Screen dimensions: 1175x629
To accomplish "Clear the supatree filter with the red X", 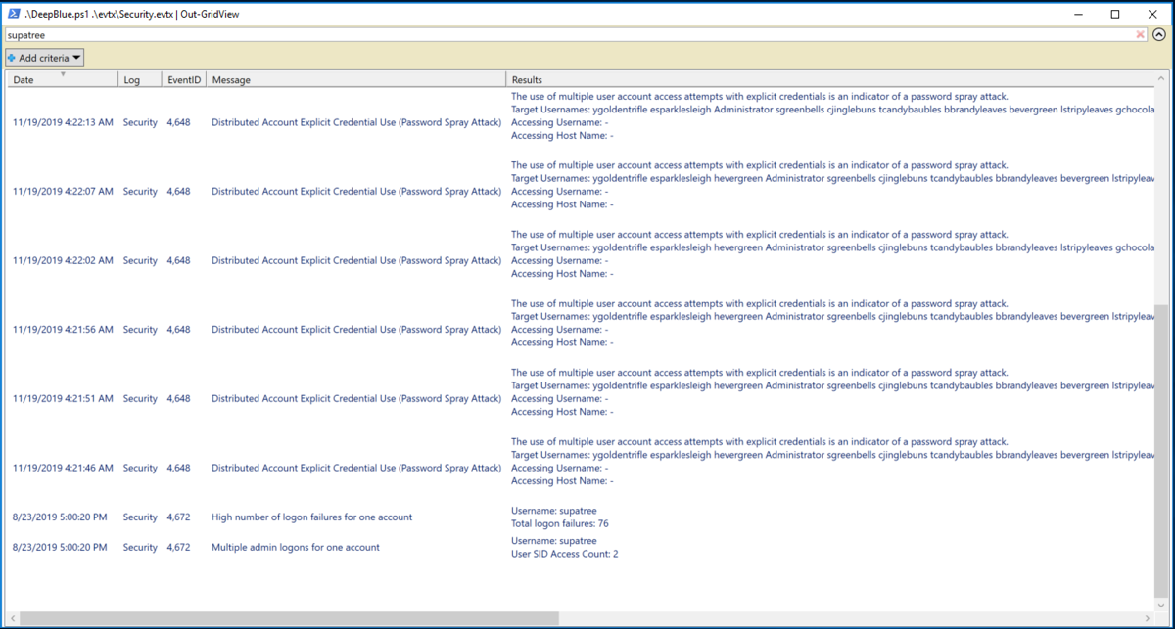I will (1140, 34).
